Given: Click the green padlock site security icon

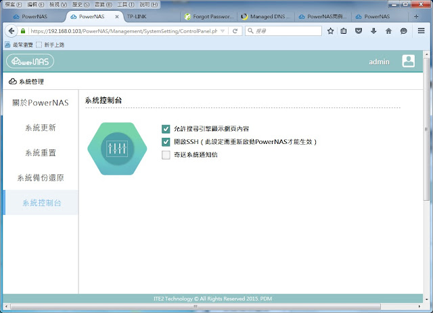Looking at the screenshot, I should coord(23,31).
